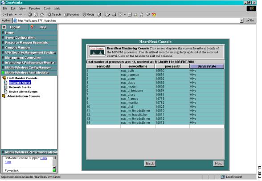262x181 pixels.
Task: Click the red question mark Help icon
Action: pos(32,27)
